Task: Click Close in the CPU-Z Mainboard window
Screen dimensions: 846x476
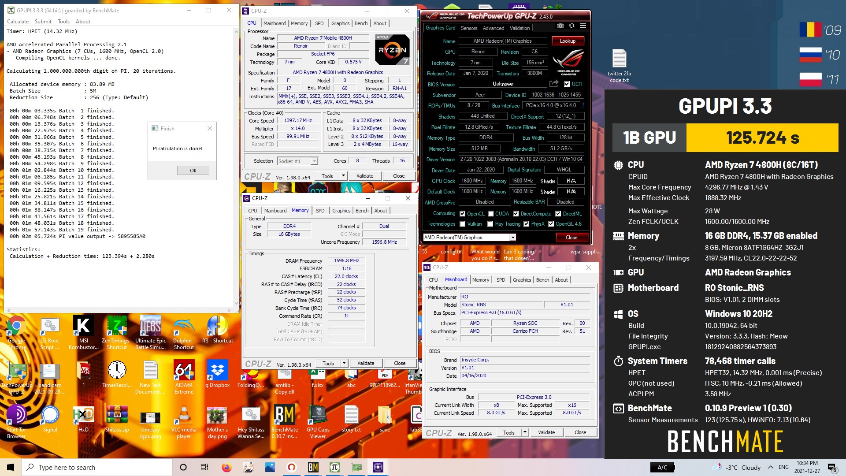Action: coord(580,432)
